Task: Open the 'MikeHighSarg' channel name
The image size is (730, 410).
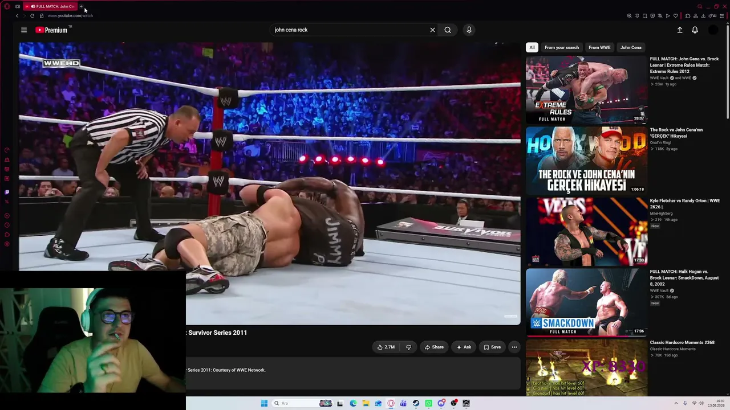Action: (x=661, y=214)
